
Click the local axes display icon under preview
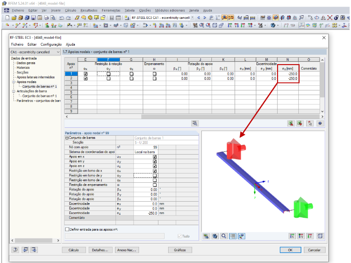click(x=242, y=236)
